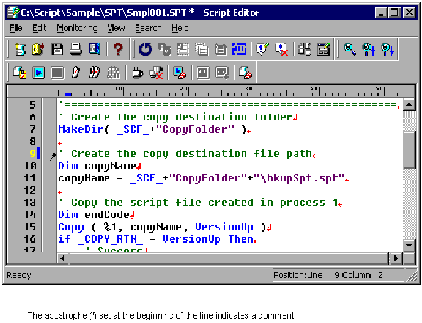Click comment "Create the copy destination folder"

coord(181,117)
